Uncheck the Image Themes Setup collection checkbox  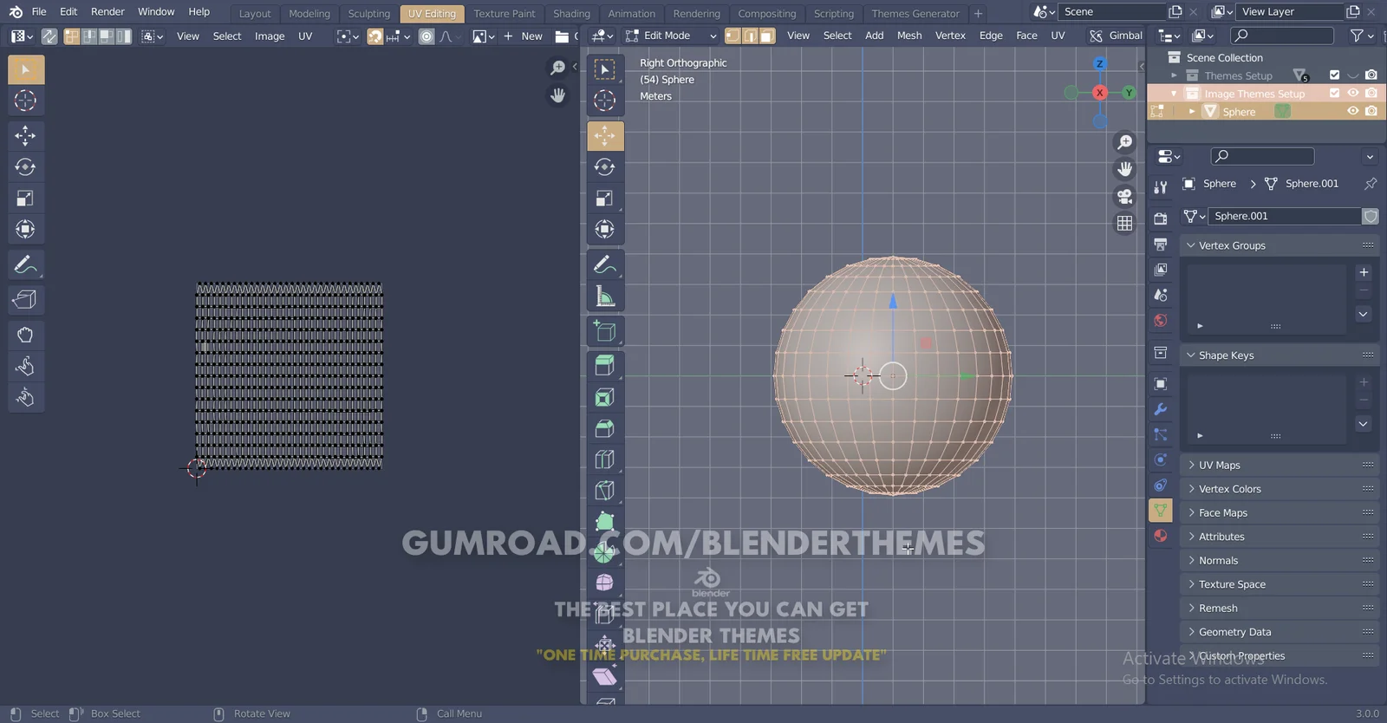[1334, 93]
